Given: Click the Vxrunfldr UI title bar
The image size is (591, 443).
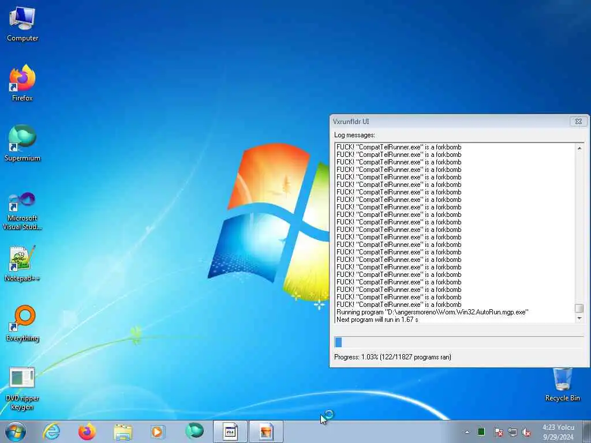Looking at the screenshot, I should point(450,121).
